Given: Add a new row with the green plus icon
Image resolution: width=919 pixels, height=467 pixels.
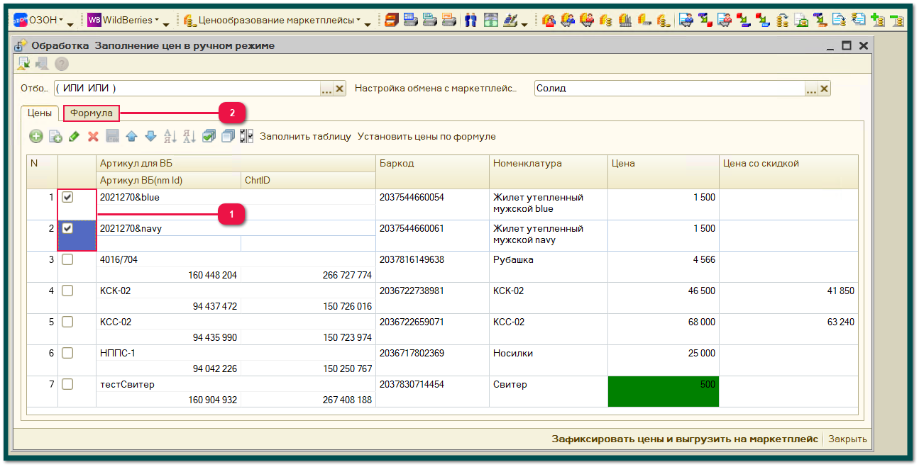Looking at the screenshot, I should [35, 136].
